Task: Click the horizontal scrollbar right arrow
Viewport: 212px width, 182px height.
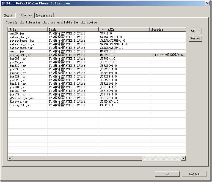Action: tap(183, 158)
